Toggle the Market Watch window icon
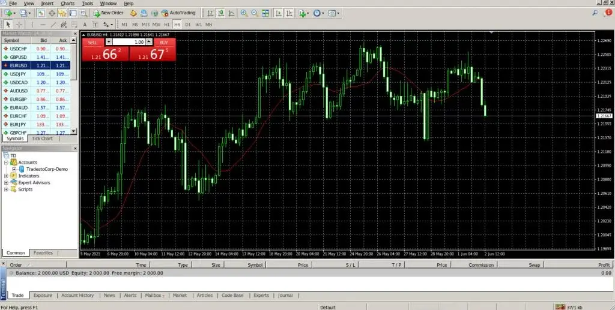The height and width of the screenshot is (310, 615). 41,13
